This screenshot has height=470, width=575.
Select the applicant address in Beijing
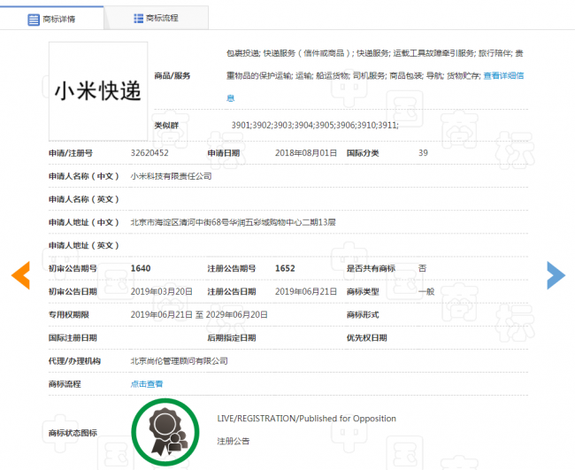(x=234, y=222)
